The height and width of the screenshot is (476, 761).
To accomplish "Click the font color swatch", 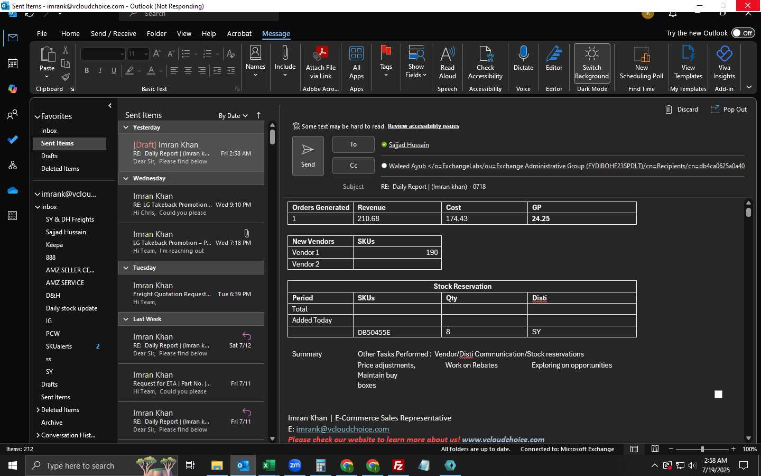I will click(151, 71).
